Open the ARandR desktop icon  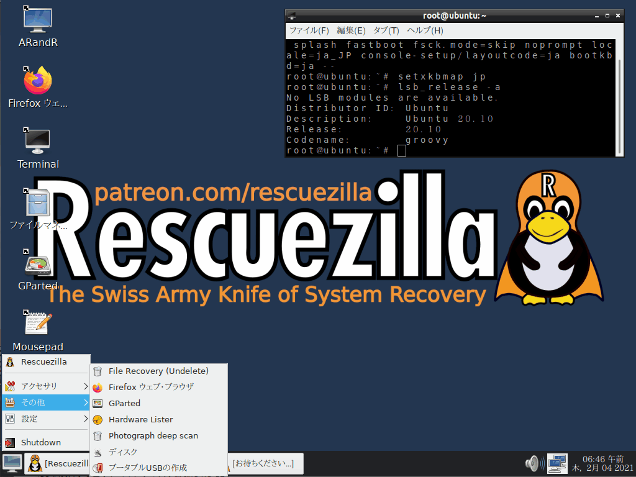(x=38, y=27)
